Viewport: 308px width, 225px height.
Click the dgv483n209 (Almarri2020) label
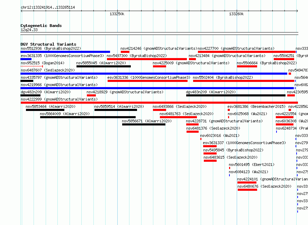pyautogui.click(x=211, y=92)
